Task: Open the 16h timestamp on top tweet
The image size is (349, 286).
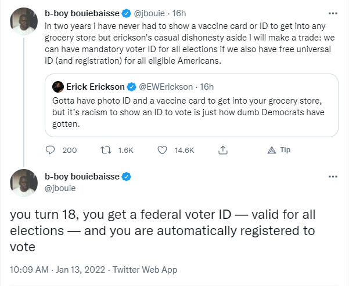Action: 179,13
